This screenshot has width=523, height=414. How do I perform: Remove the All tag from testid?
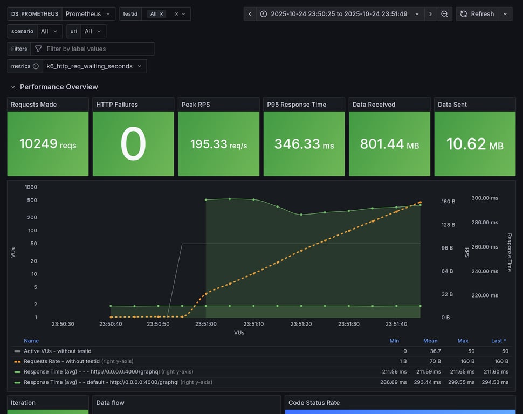161,14
